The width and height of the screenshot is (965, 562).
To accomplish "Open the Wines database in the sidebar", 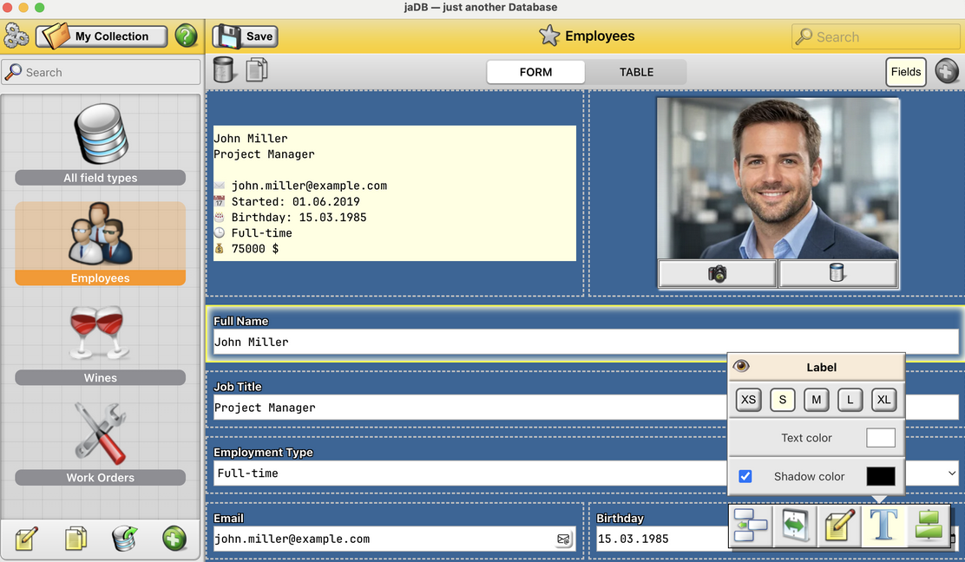I will (100, 344).
